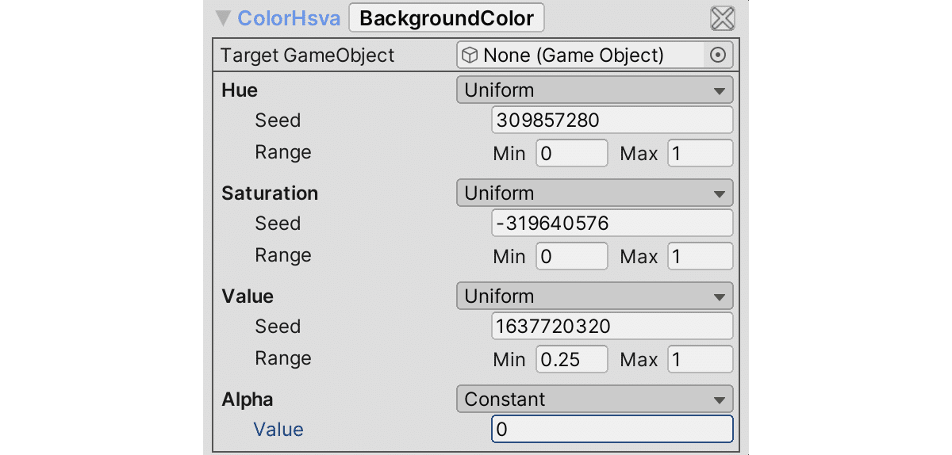The width and height of the screenshot is (952, 455).
Task: Click the Value Range Min field showing 0.25
Action: click(572, 359)
